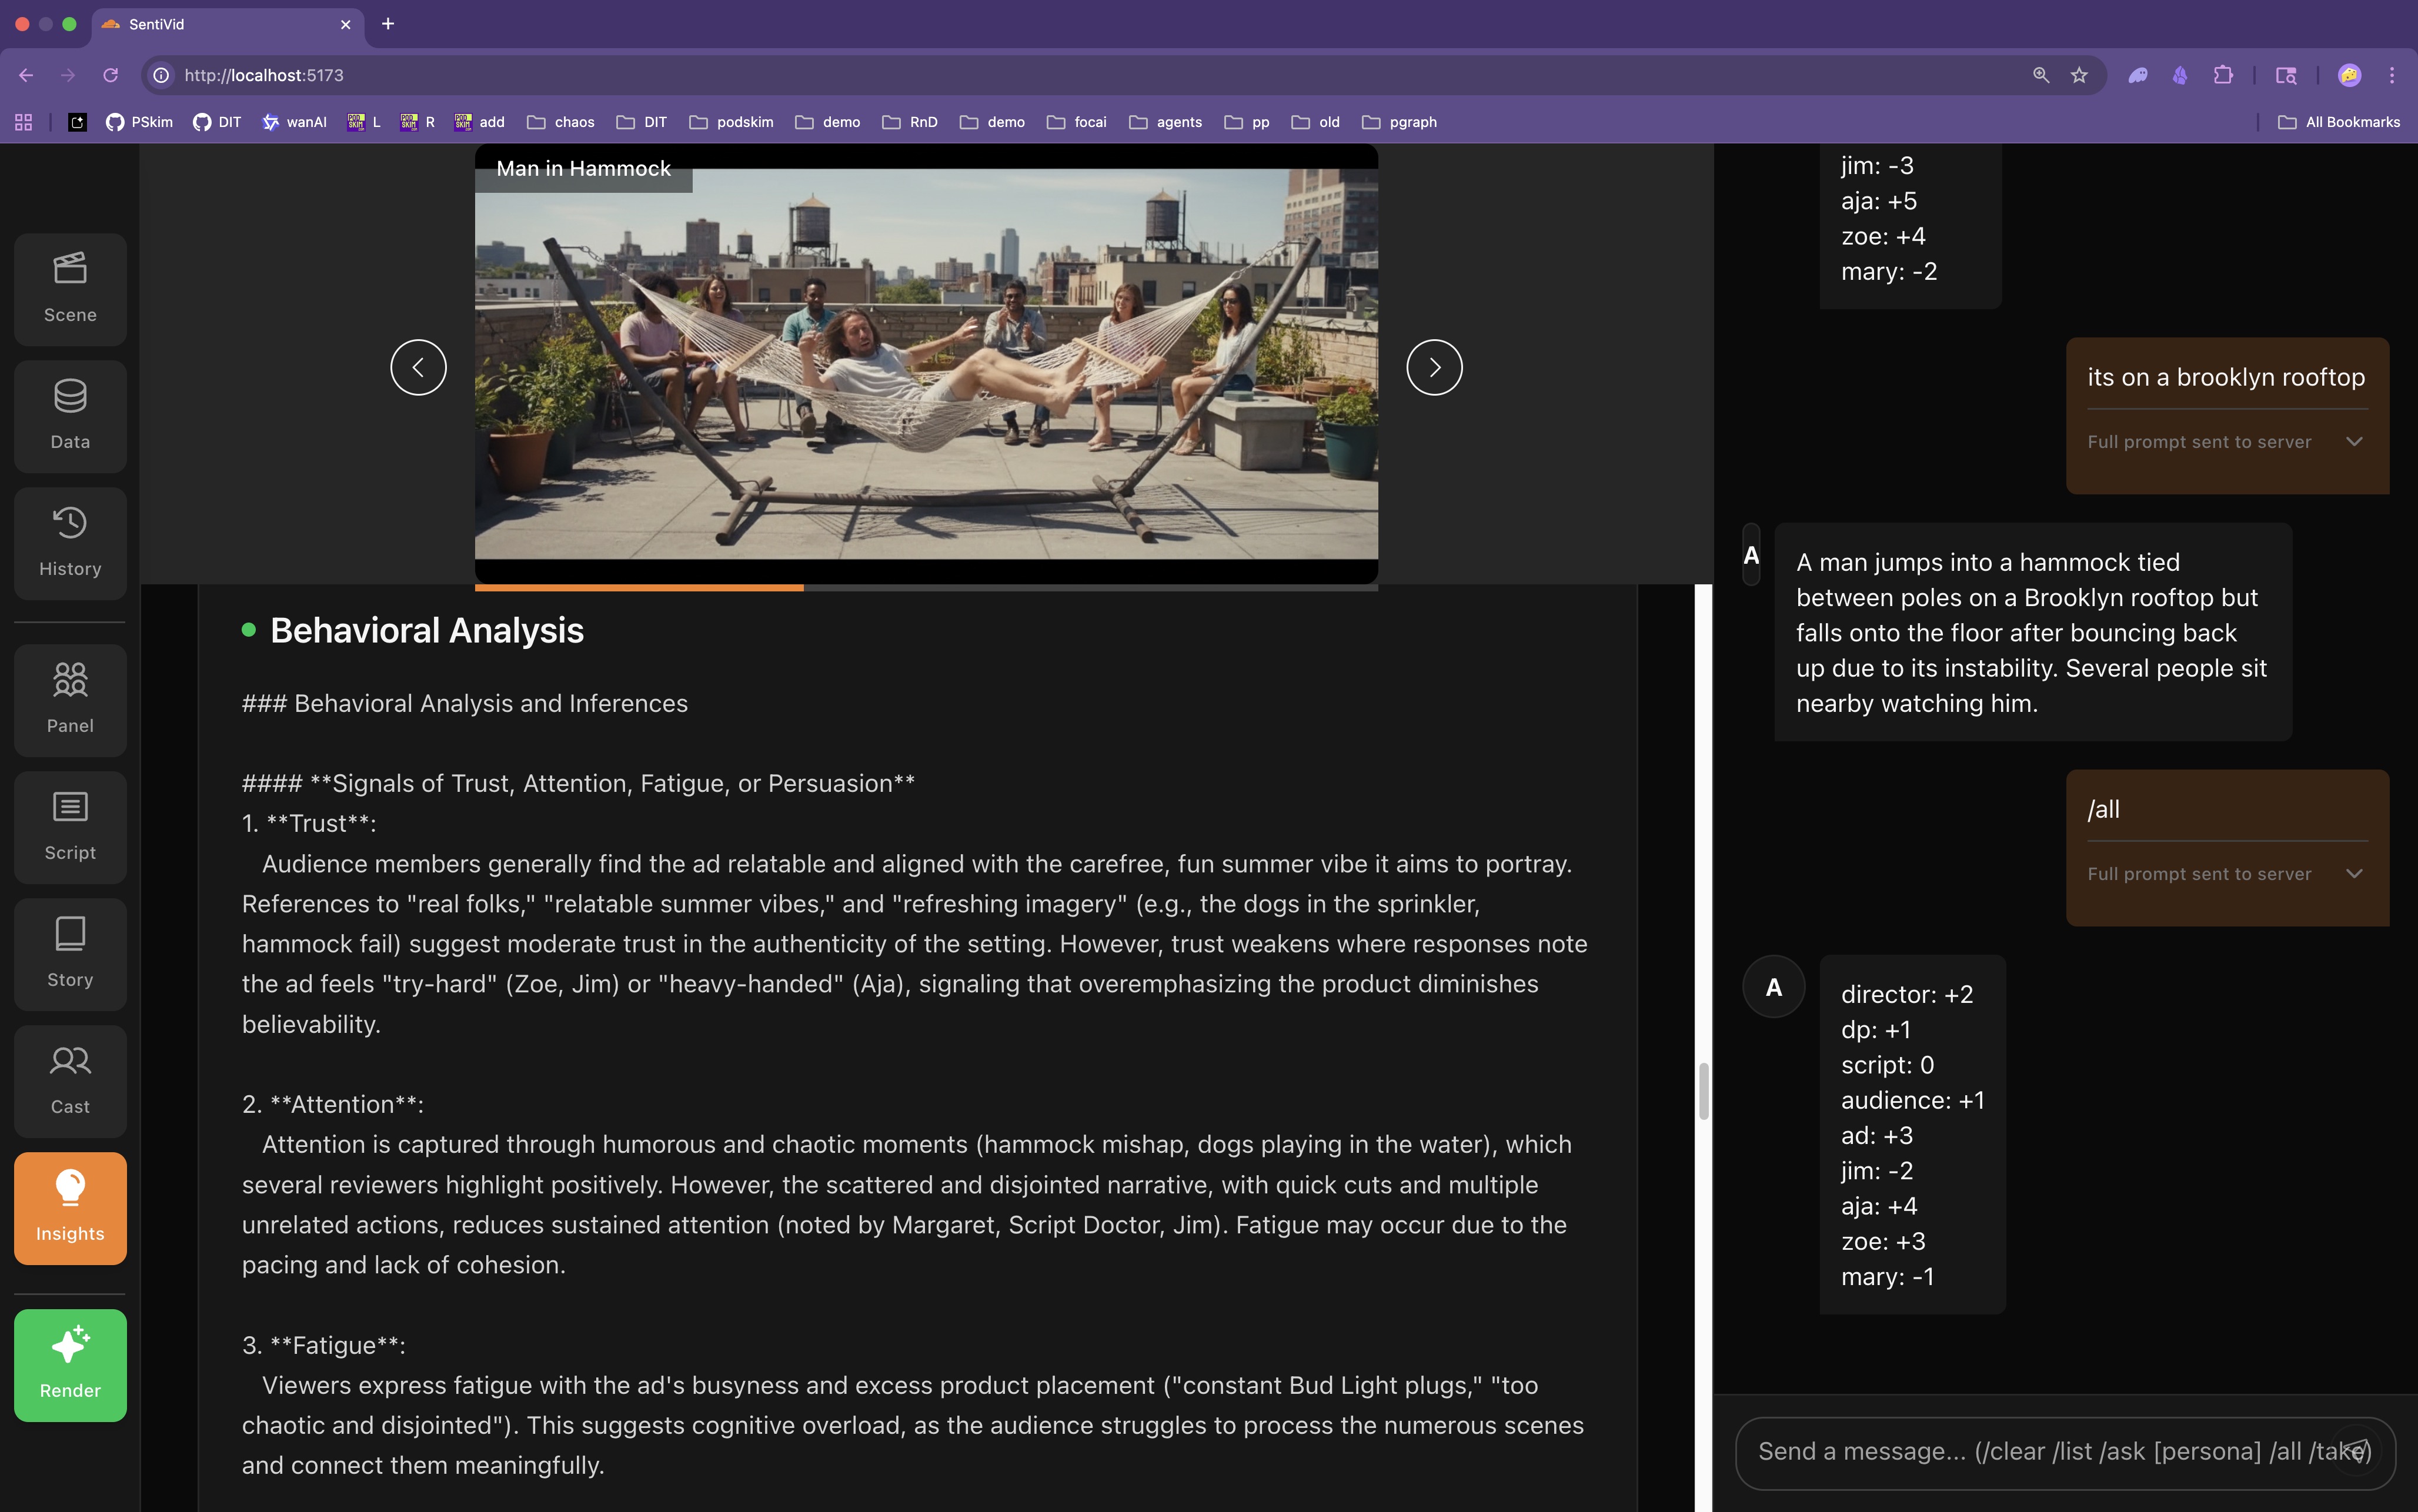2418x1512 pixels.
Task: Open the Script sidebar section
Action: click(x=70, y=827)
